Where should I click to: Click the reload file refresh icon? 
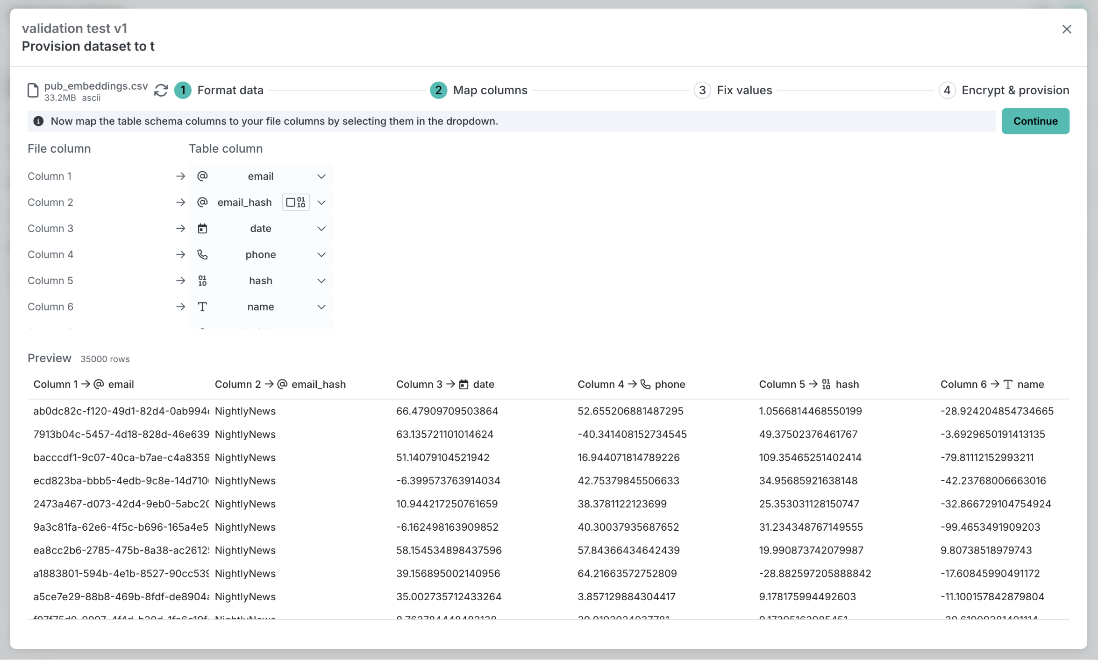click(x=161, y=90)
